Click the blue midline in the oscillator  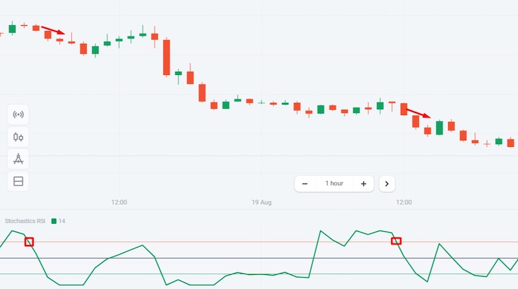pos(194,259)
